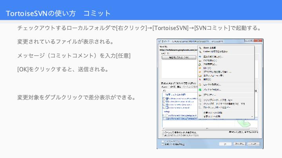
Task: Click the copy column to clipboard icon
Action: (200, 108)
